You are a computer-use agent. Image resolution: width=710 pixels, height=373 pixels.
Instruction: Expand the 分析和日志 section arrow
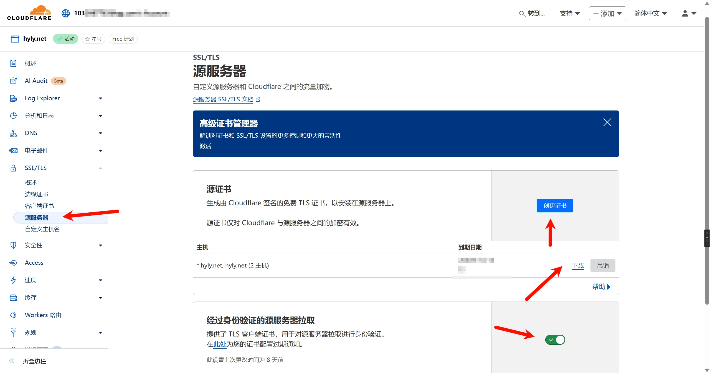point(101,116)
